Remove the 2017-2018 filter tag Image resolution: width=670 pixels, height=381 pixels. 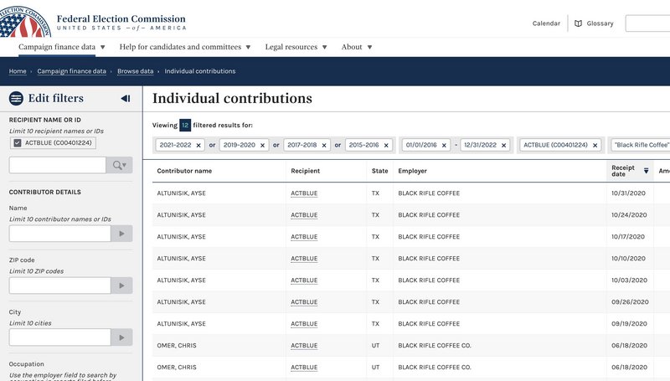tap(324, 145)
